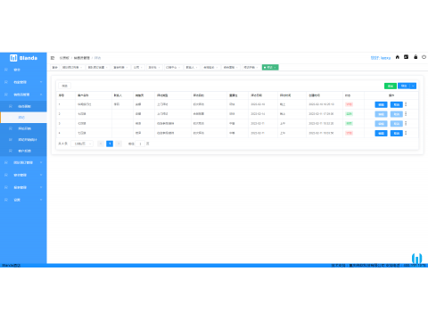Click the power logout icon in the header

424,57
